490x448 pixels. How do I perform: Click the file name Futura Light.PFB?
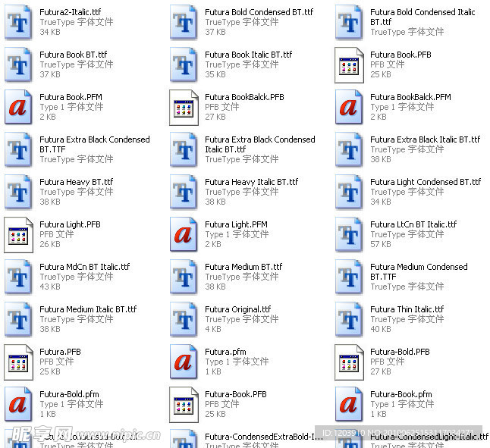pyautogui.click(x=70, y=224)
